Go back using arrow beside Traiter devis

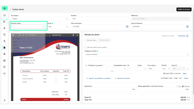pos(10,9)
